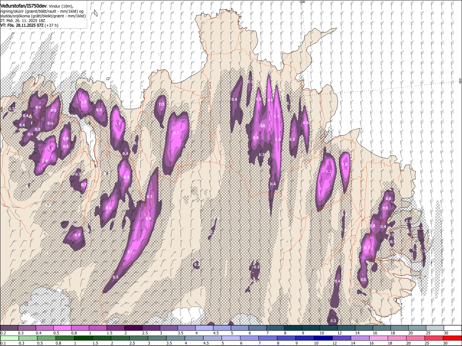Image resolution: width=462 pixels, height=346 pixels.
Task: Click '30' label under lower rain legend
Action: click(x=445, y=343)
